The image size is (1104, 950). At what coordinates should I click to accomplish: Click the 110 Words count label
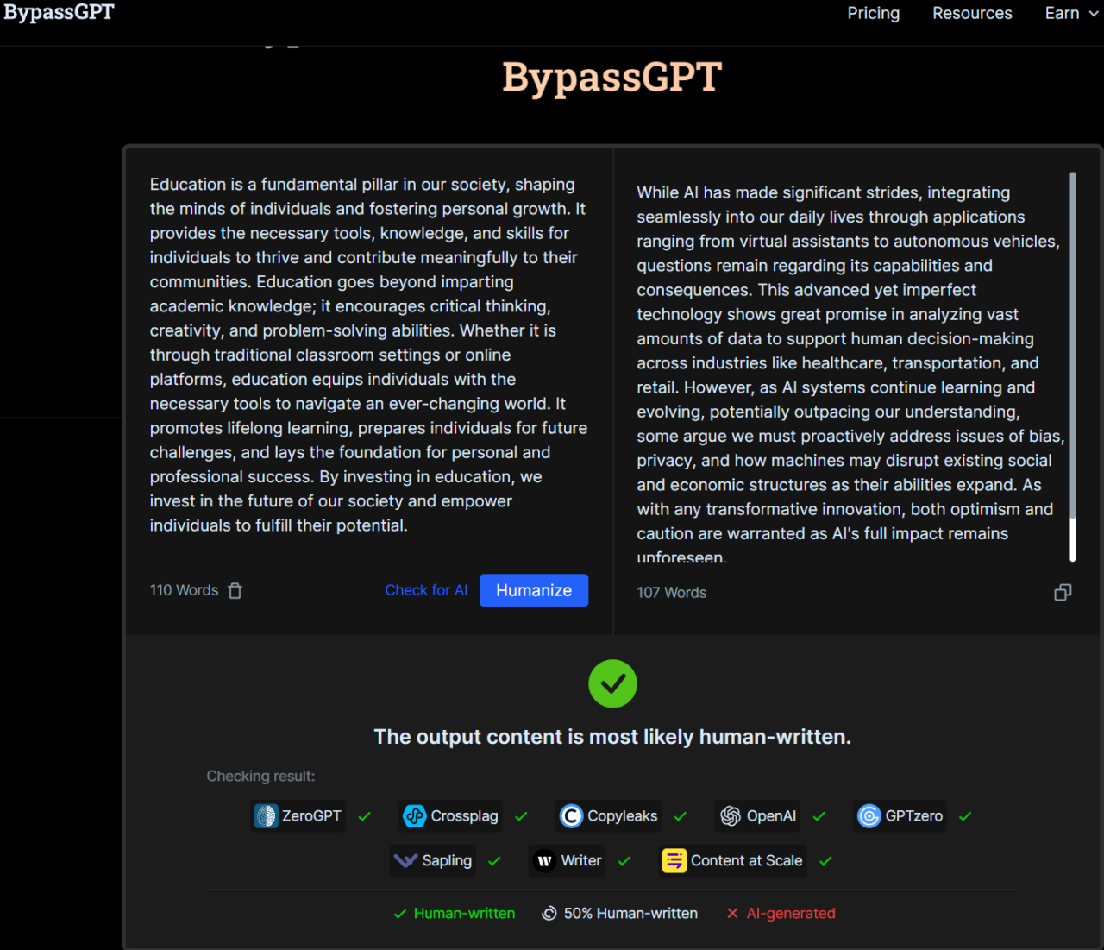184,590
